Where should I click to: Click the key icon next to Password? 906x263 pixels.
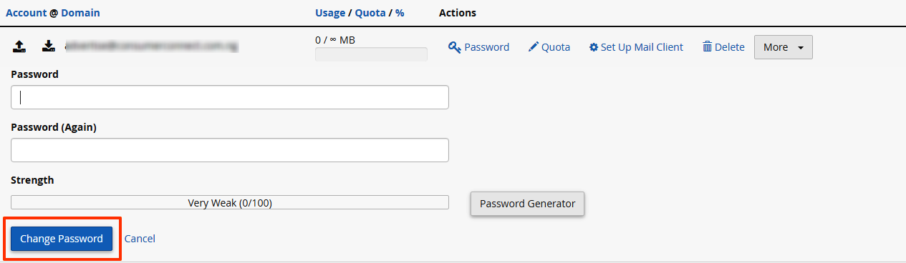pos(454,47)
